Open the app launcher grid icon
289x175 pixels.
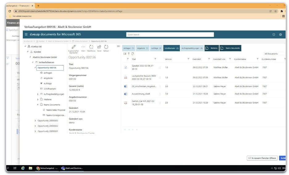coord(26,34)
